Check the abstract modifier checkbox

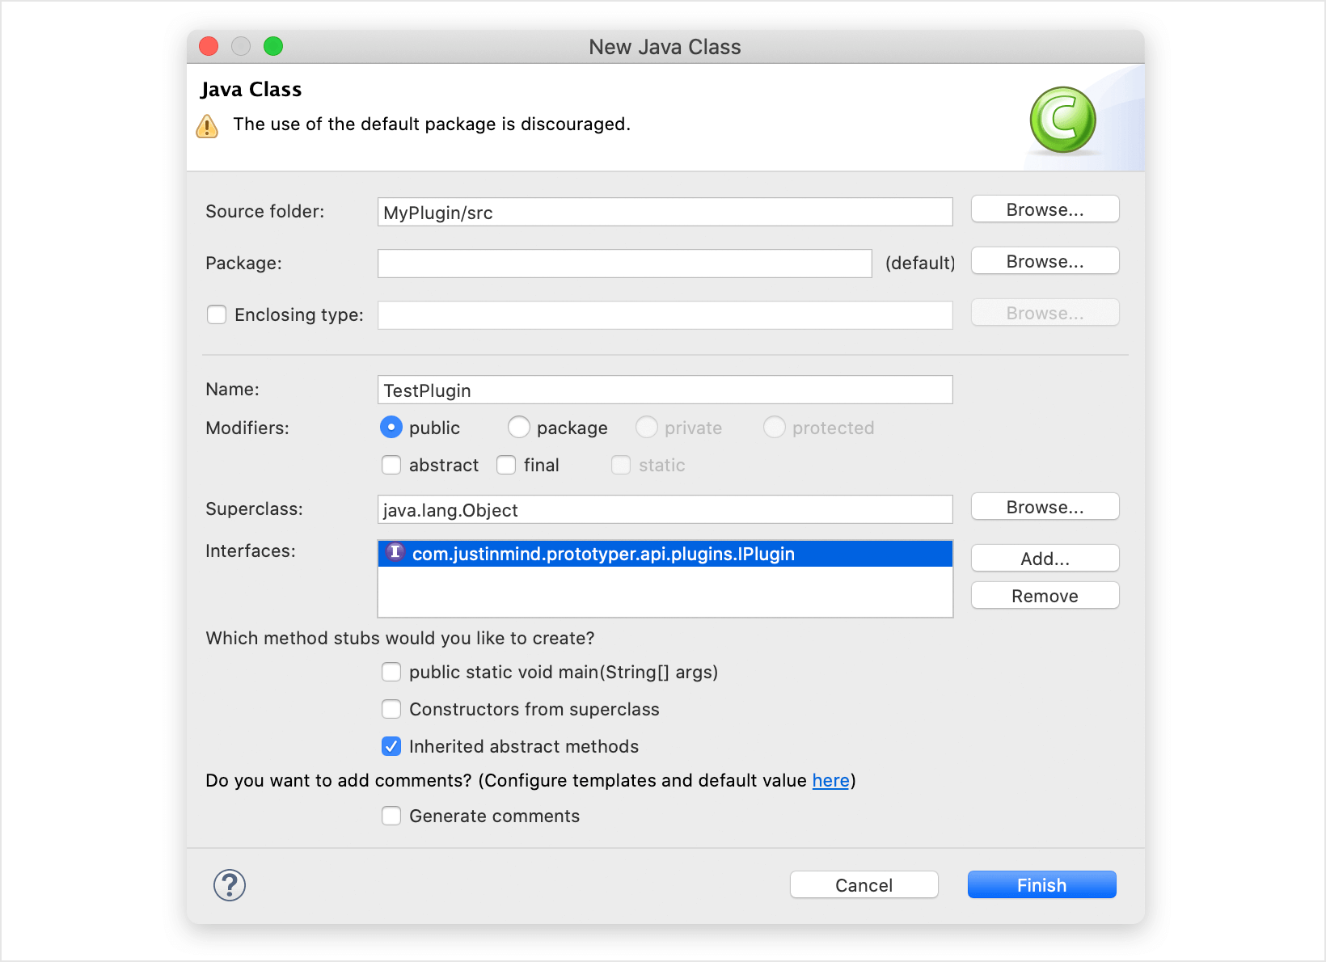pyautogui.click(x=391, y=465)
